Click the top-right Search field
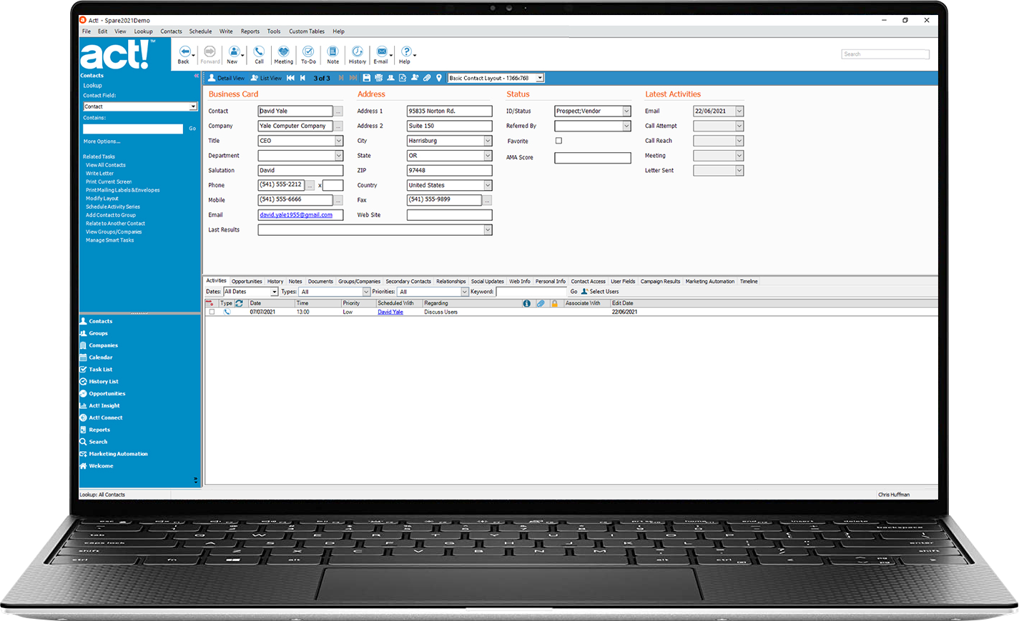Screen dimensions: 1019x621 pyautogui.click(x=885, y=54)
